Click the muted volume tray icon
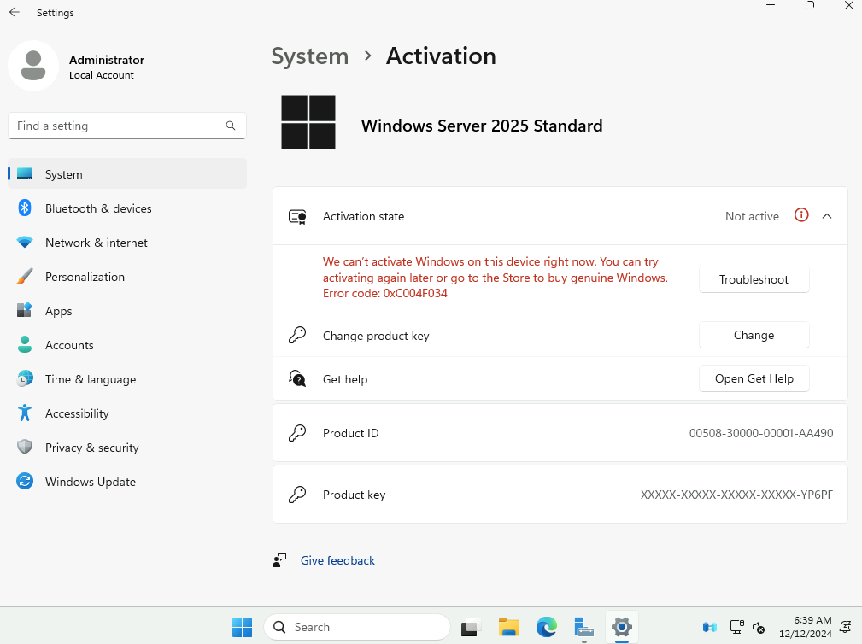The height and width of the screenshot is (644, 862). pos(759,627)
